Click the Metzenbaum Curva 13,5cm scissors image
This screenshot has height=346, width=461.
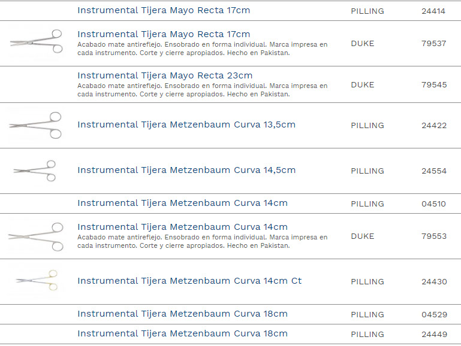click(x=36, y=125)
